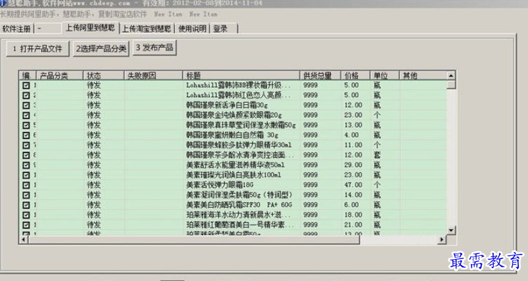This screenshot has height=281, width=528.
Task: Toggle checkbox for 美素活悦弹力眼霜18G
Action: click(x=26, y=185)
